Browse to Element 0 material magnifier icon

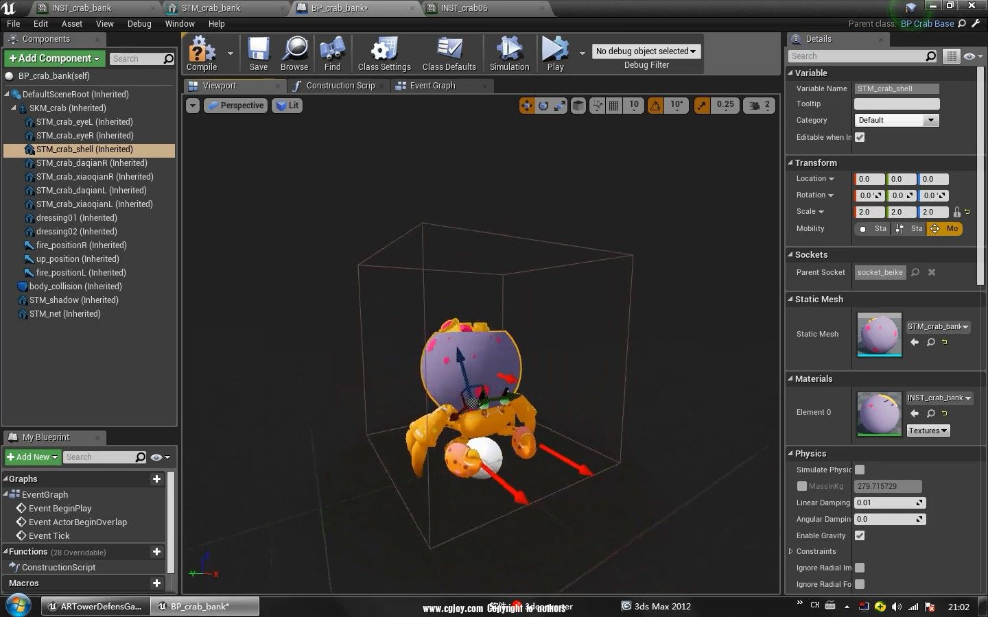(x=931, y=413)
